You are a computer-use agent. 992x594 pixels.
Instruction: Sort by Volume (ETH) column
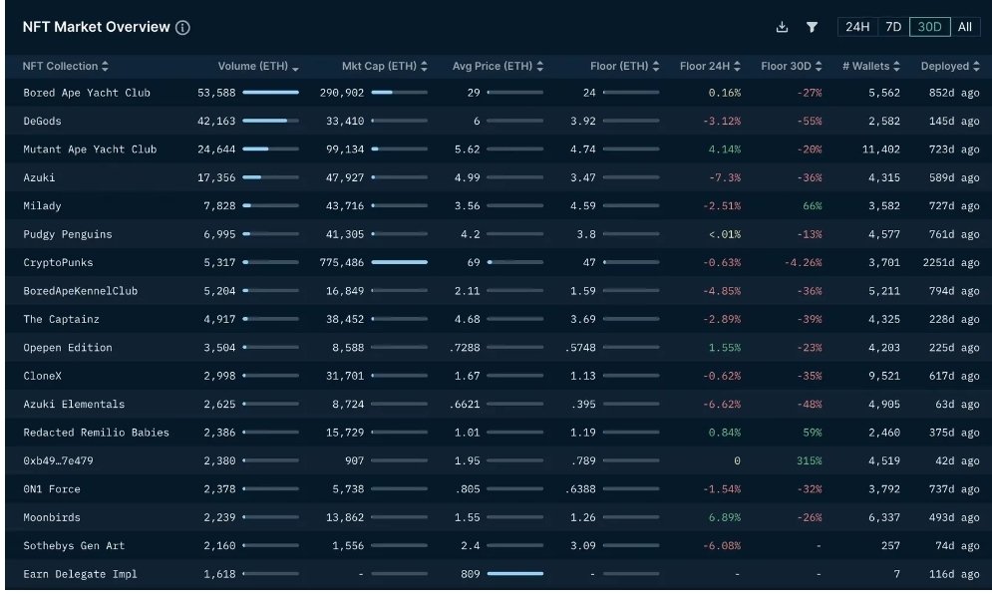click(258, 66)
